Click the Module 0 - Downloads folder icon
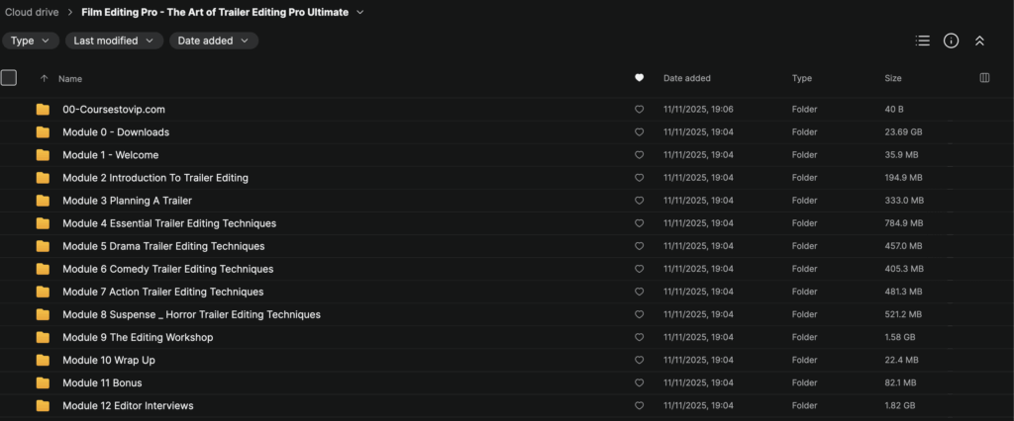Screen dimensions: 1014x421 (x=43, y=132)
